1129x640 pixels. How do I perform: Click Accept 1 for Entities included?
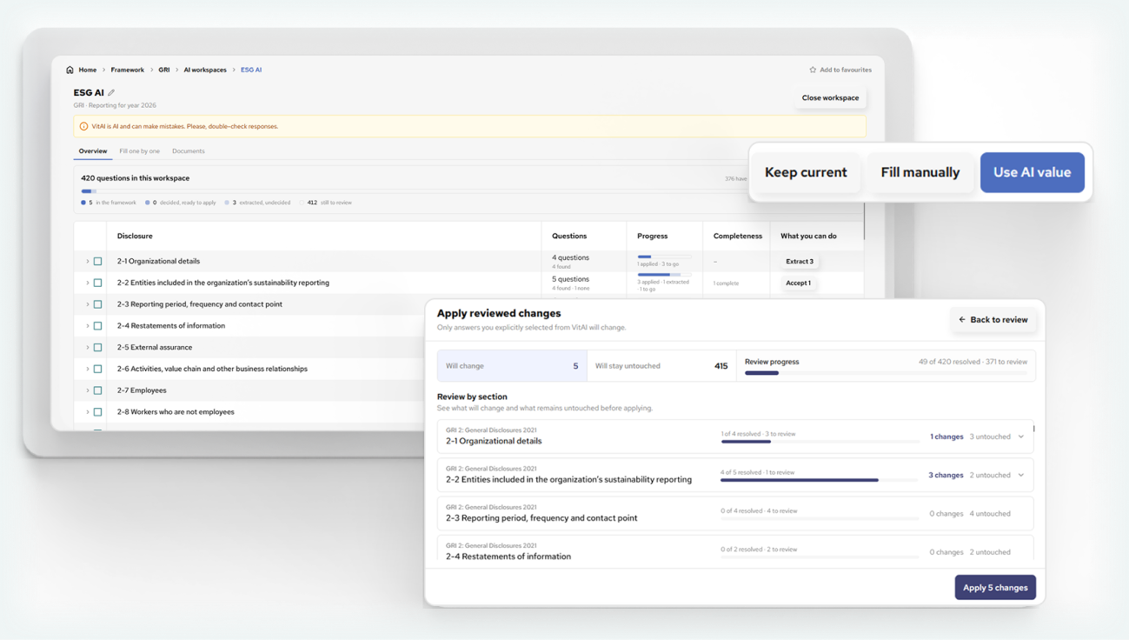click(x=798, y=283)
